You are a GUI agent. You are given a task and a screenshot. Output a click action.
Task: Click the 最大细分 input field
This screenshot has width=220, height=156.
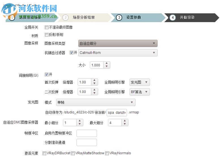coord(115,123)
